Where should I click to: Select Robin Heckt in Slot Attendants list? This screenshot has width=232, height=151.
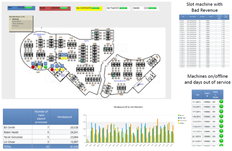tap(16, 21)
